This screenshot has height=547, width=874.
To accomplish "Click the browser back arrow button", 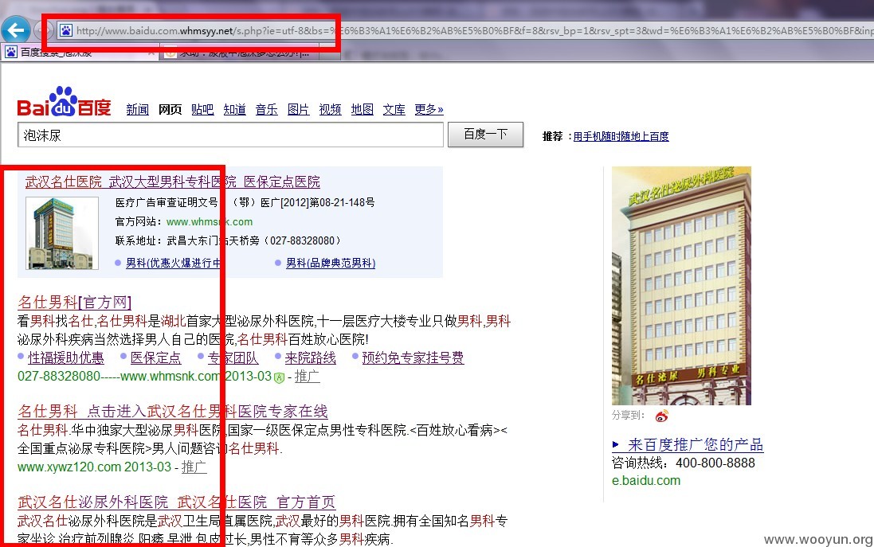I will [16, 30].
